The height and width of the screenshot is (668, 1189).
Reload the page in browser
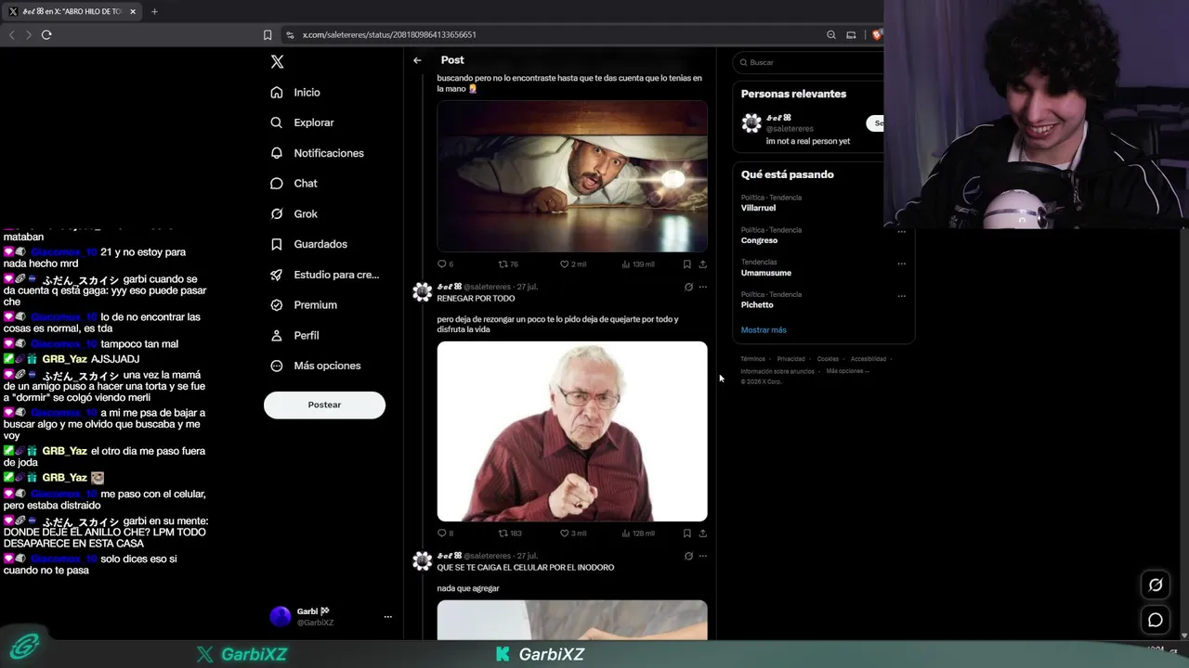click(46, 34)
